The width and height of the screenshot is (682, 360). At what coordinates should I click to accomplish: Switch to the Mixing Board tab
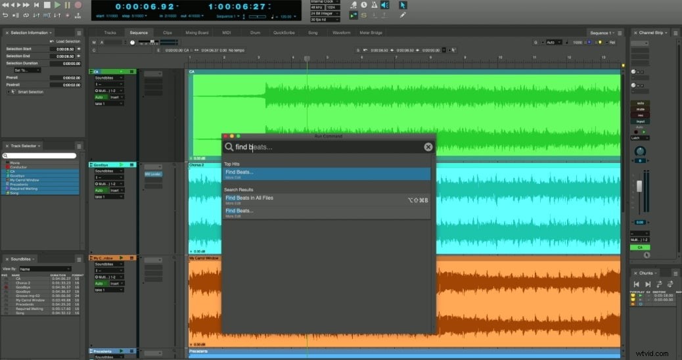coord(197,33)
